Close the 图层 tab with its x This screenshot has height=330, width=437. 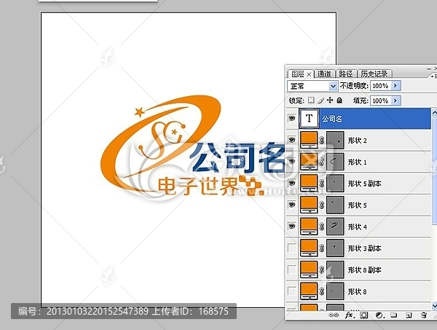coord(309,74)
